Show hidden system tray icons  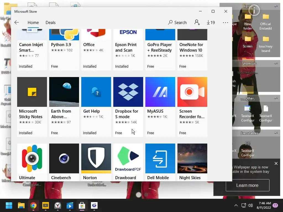click(236, 205)
